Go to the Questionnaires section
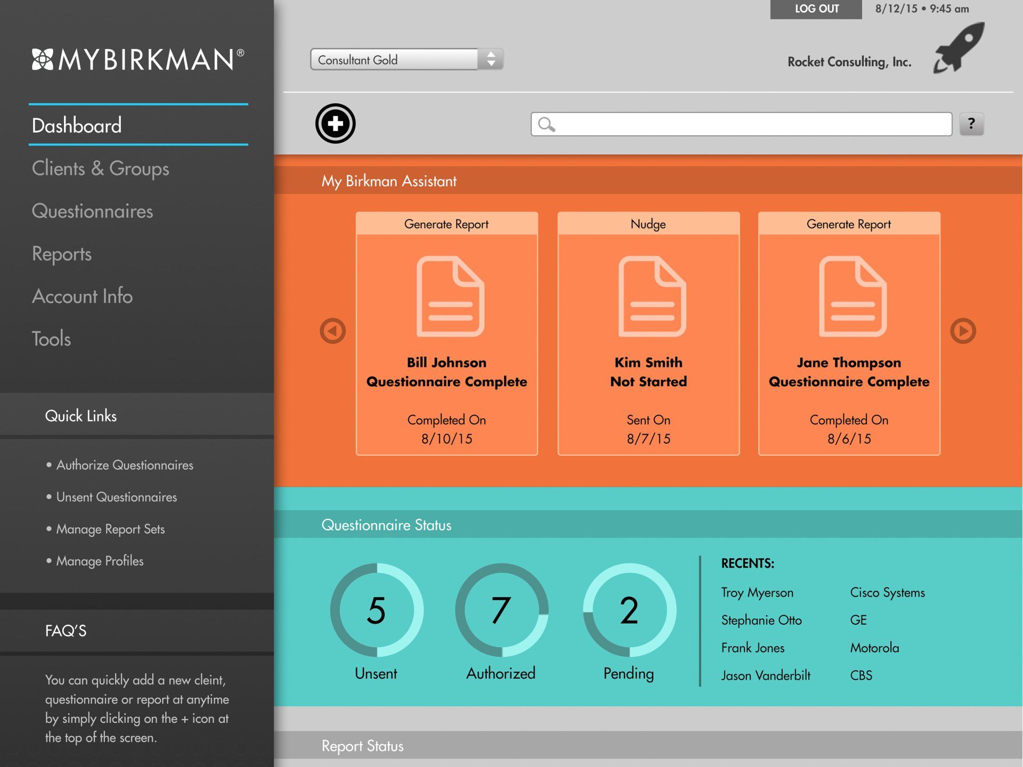The width and height of the screenshot is (1023, 767). point(92,211)
